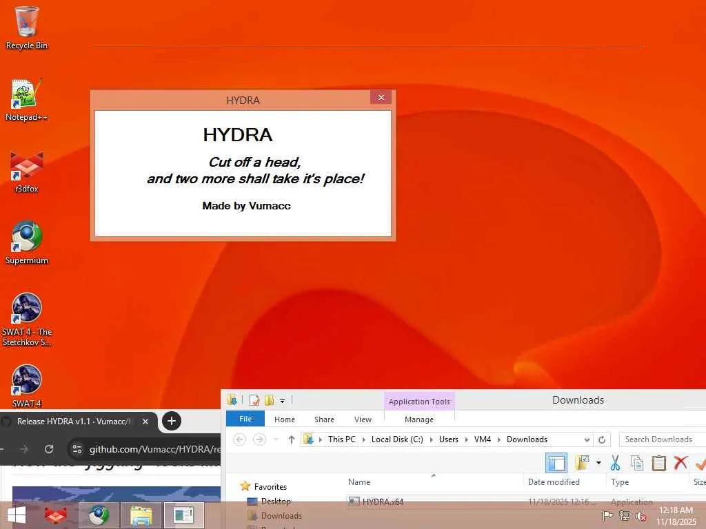Refresh the Downloads folder
Image resolution: width=706 pixels, height=529 pixels.
[601, 440]
